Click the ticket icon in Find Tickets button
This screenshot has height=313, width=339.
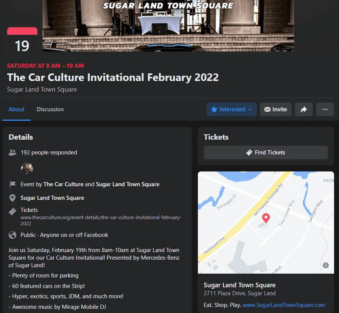pyautogui.click(x=249, y=153)
